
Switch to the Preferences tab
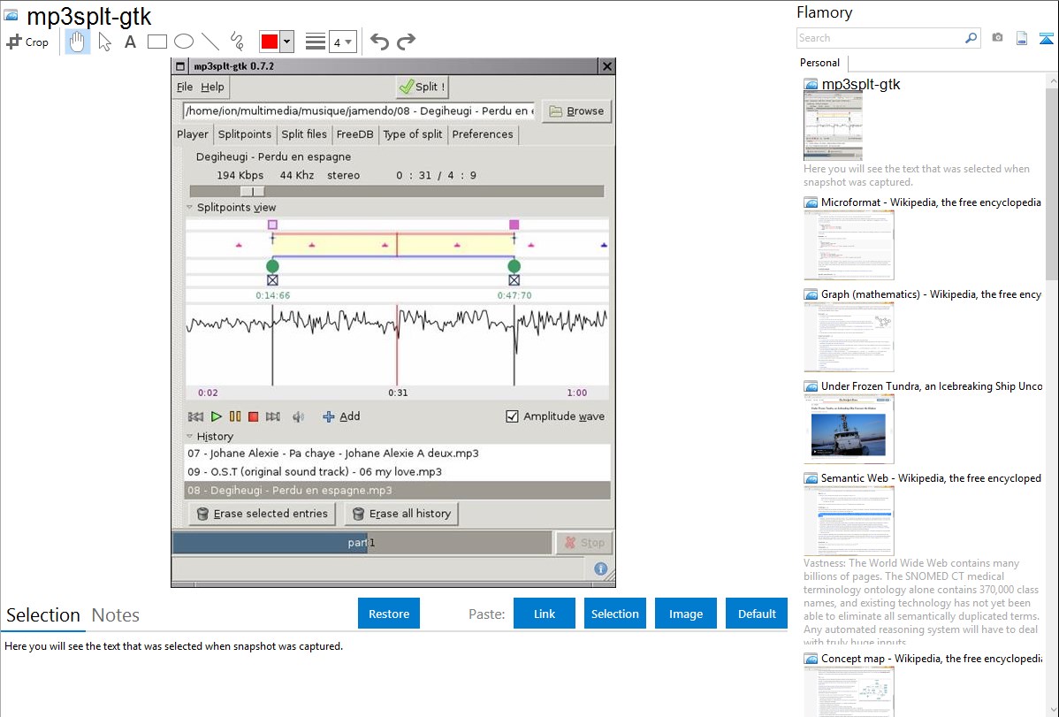click(483, 133)
